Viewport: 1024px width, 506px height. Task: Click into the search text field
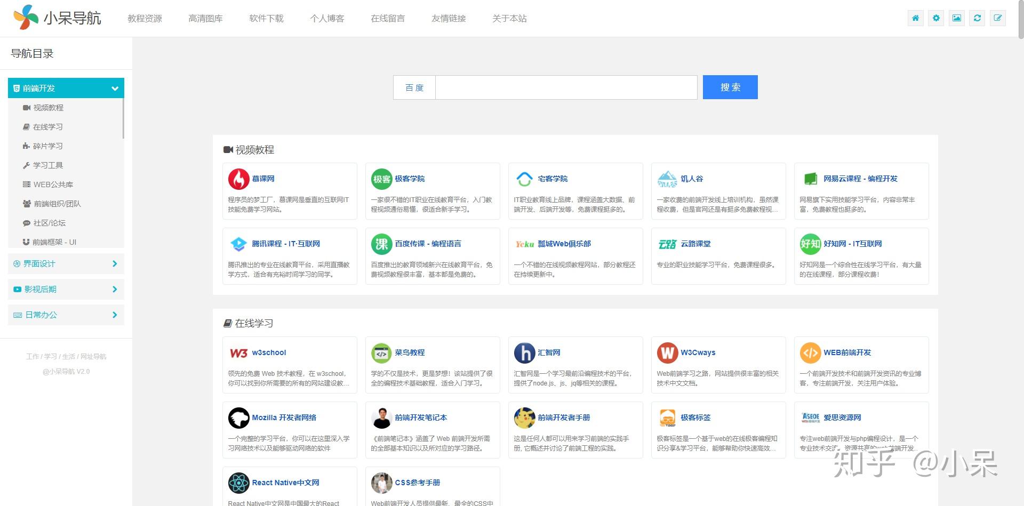[x=566, y=87]
